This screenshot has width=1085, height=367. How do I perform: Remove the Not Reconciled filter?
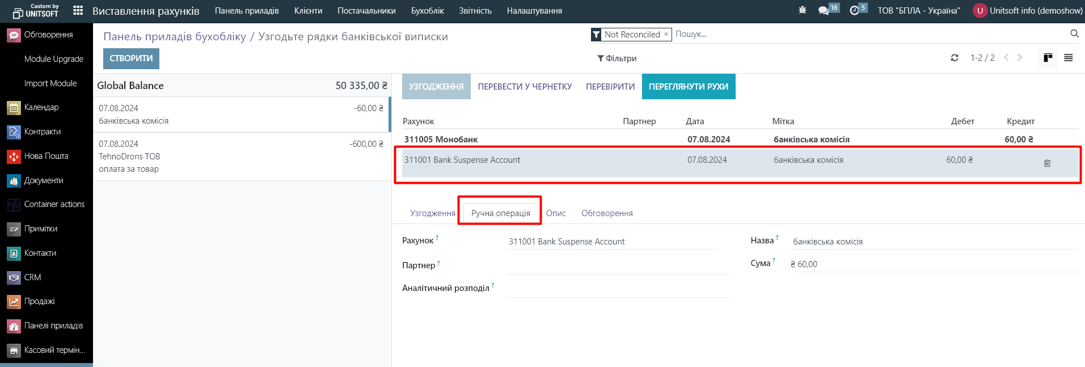666,34
